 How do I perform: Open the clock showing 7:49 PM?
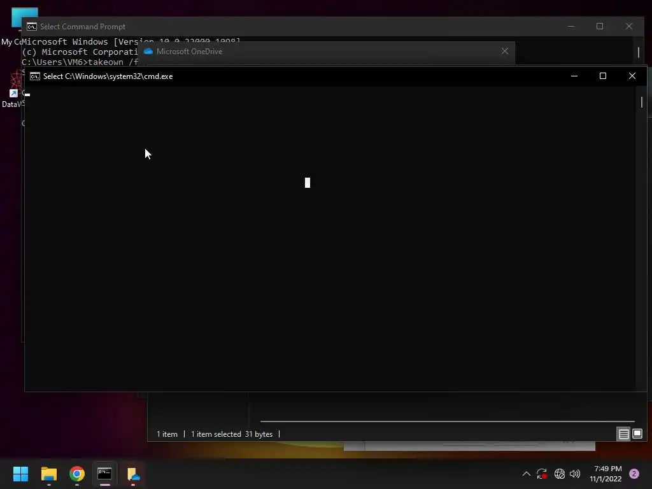click(x=607, y=469)
